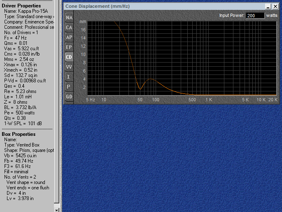Viewport: 282px width, 212px height.
Task: Select the 'Comment: Professional' line
Action: 29,27
